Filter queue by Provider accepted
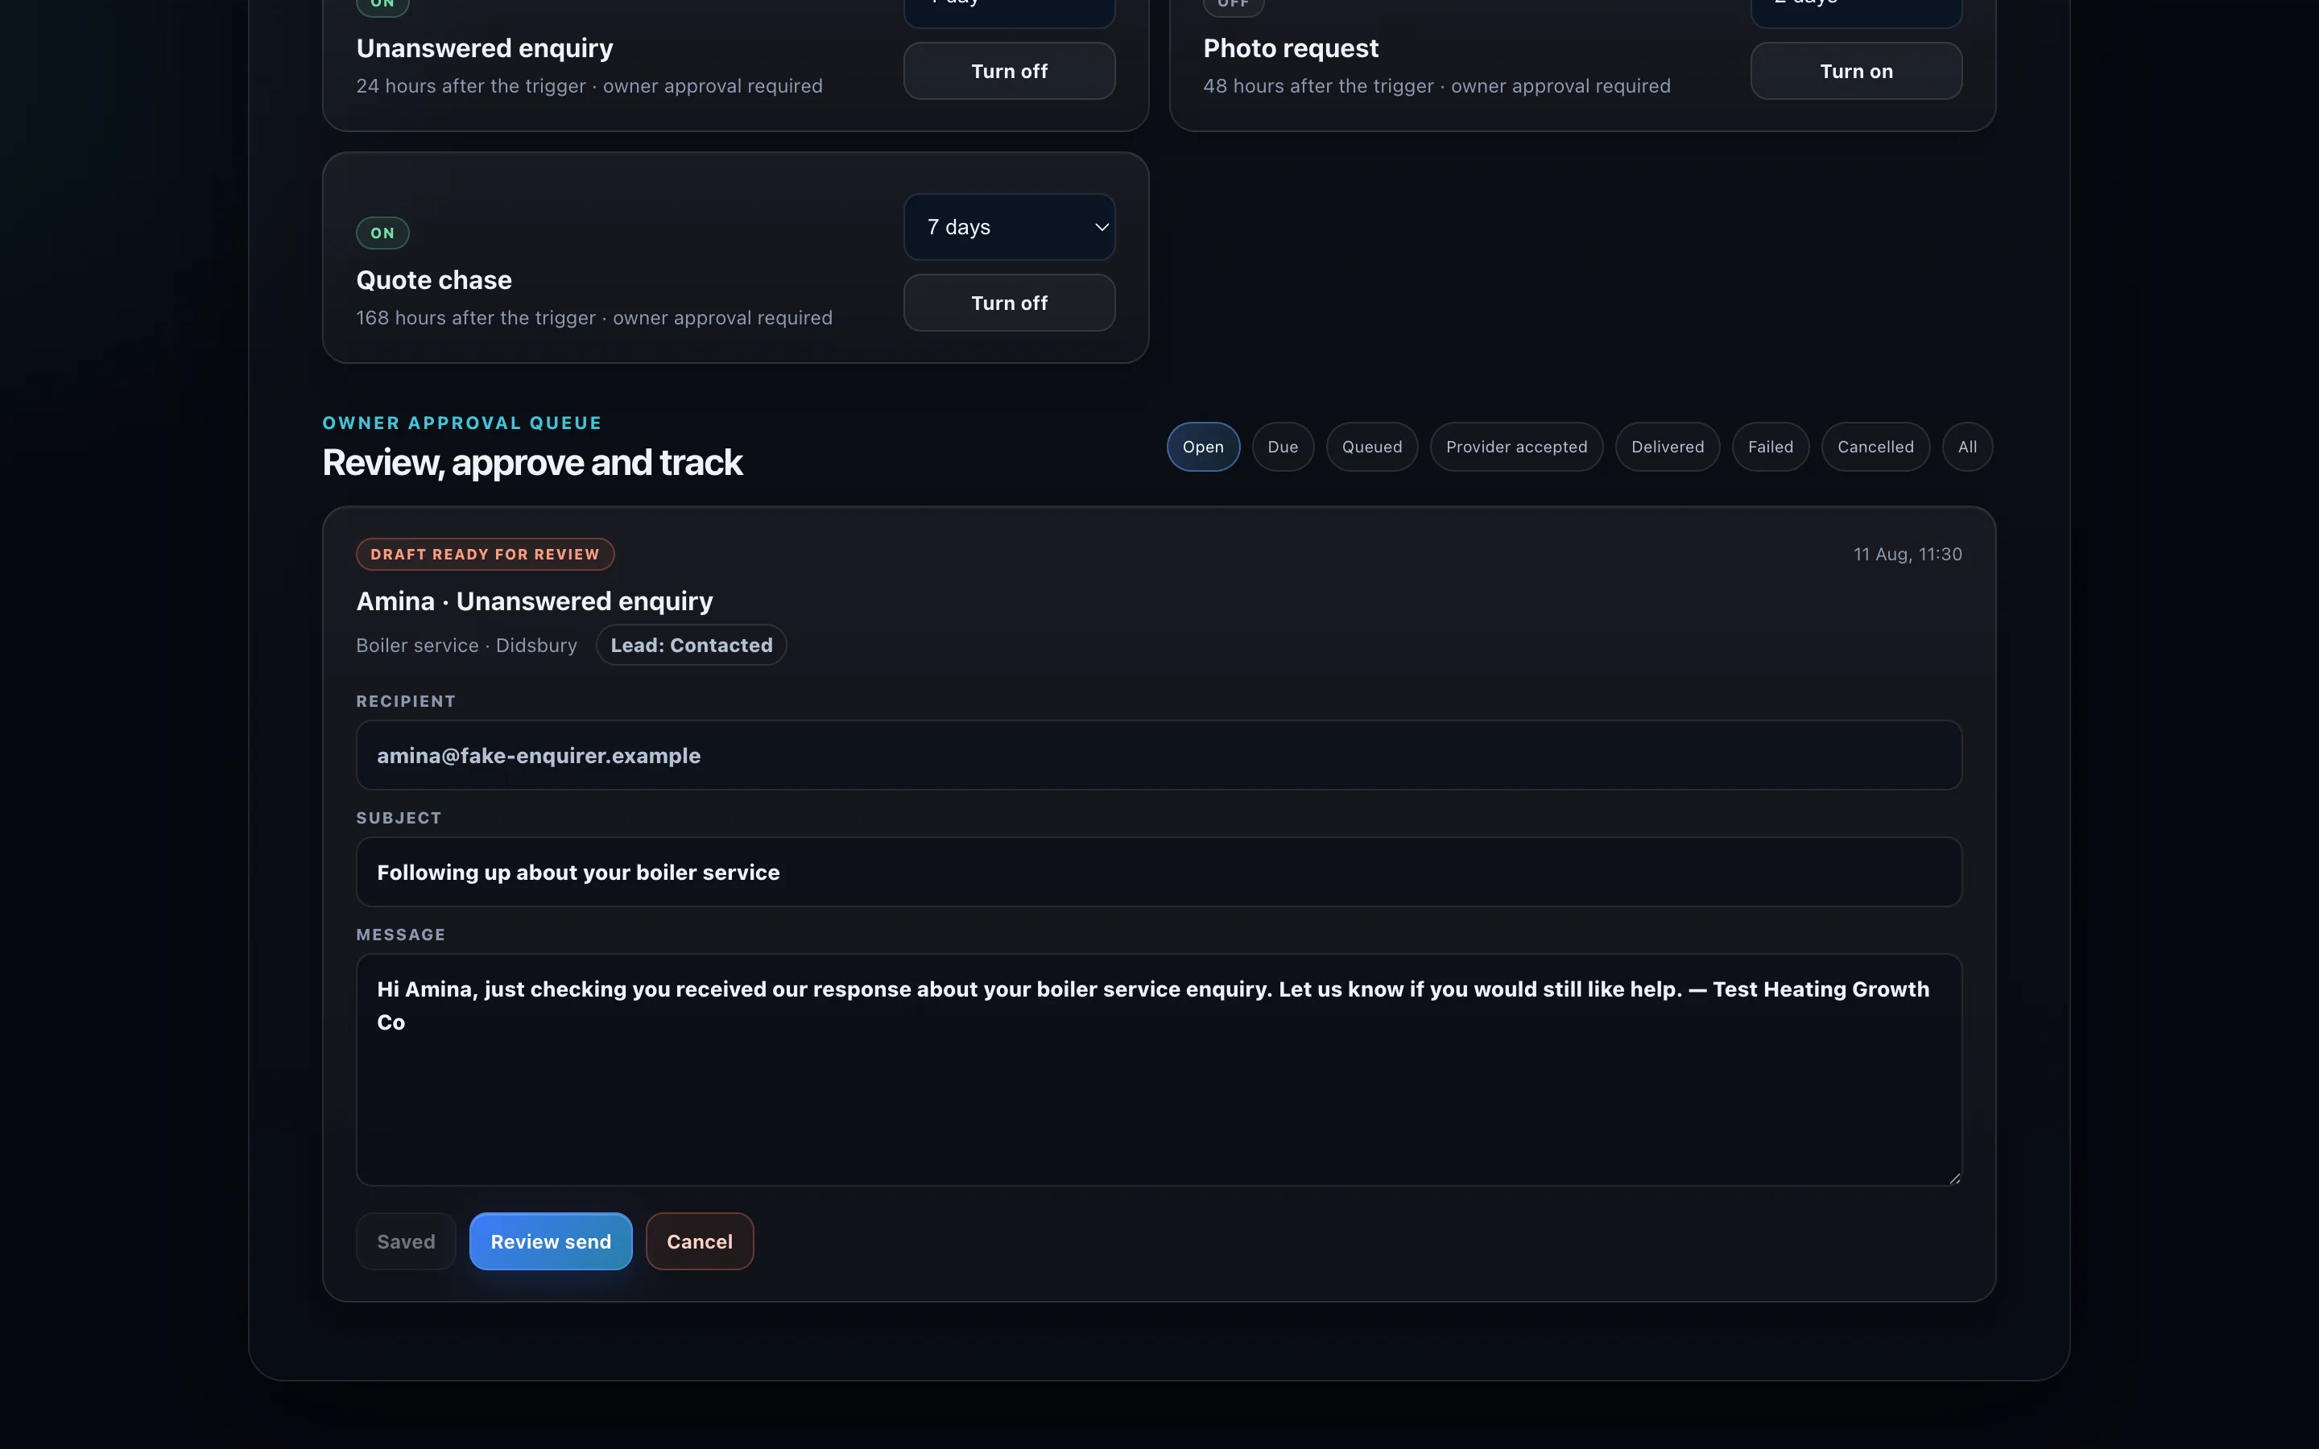 point(1516,447)
